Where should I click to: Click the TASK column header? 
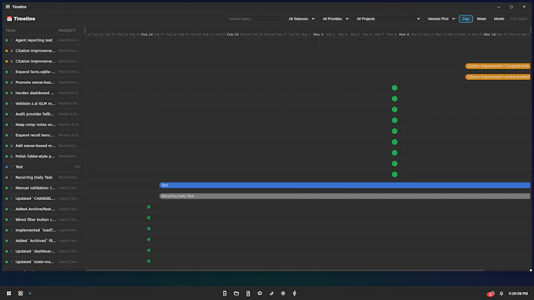10,30
